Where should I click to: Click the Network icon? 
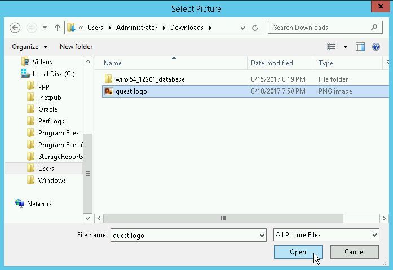coord(20,203)
